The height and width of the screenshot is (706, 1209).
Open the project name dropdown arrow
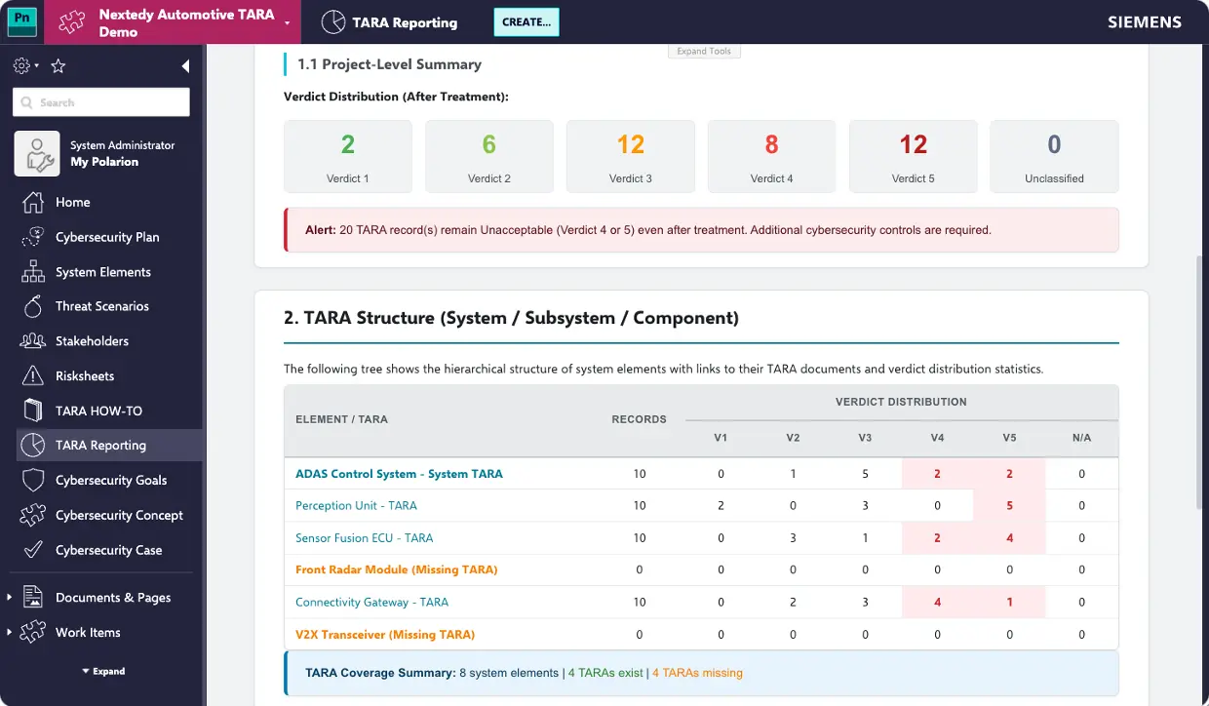pos(287,23)
